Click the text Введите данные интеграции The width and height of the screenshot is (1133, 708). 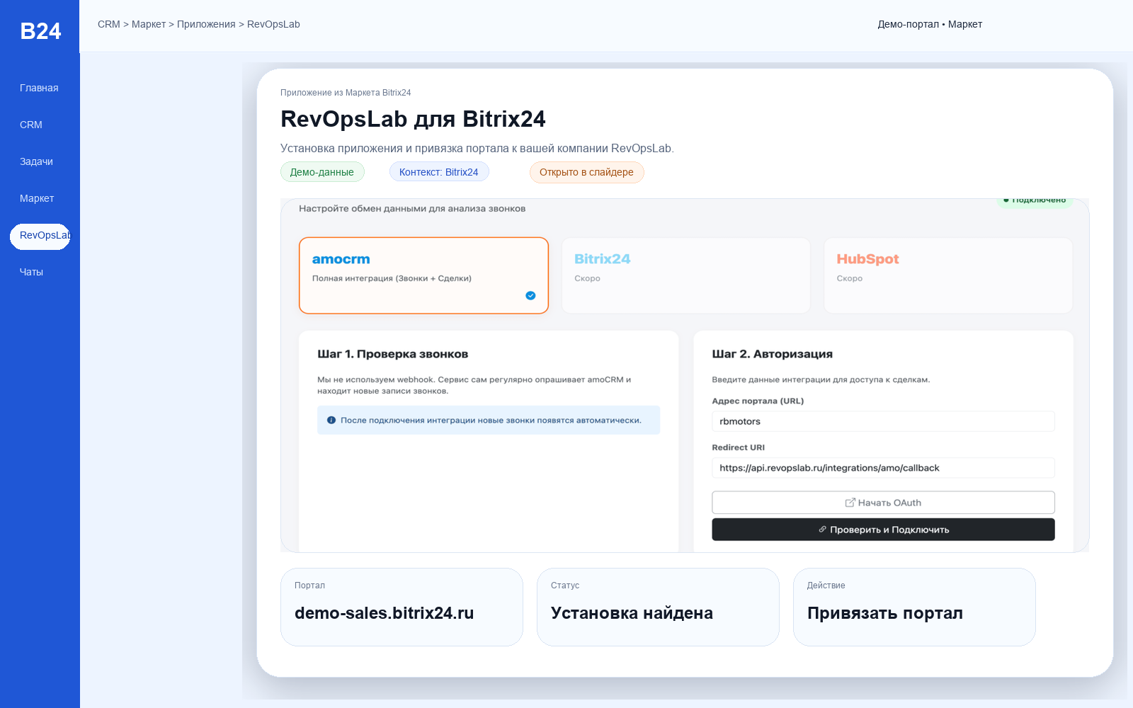click(821, 379)
